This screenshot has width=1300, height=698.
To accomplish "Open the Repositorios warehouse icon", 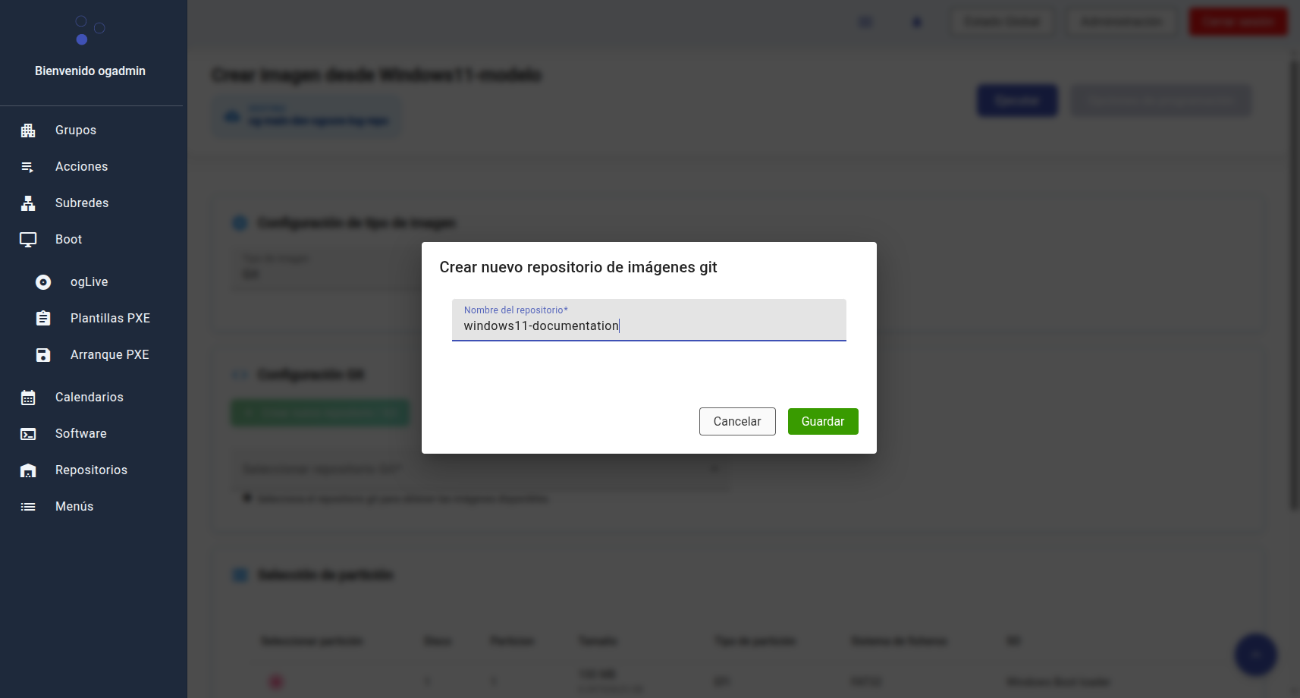I will point(28,470).
